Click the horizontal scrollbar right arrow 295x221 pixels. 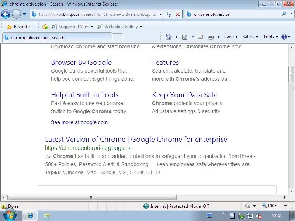point(285,197)
